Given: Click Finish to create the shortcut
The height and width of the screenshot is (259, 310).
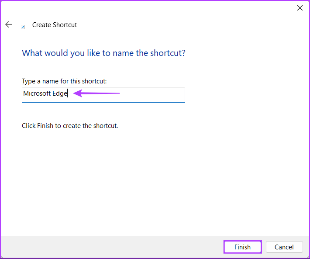Looking at the screenshot, I should click(x=243, y=247).
